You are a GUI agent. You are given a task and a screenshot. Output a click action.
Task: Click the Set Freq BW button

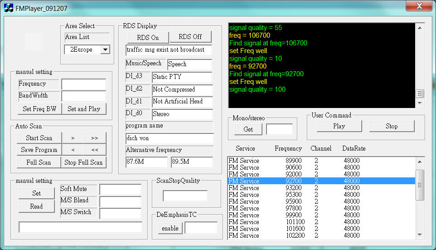coord(39,109)
